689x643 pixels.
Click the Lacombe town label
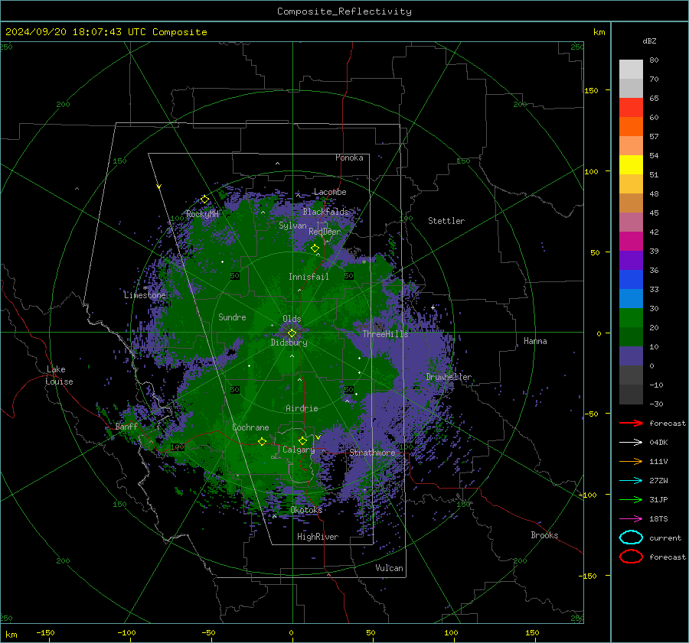330,192
